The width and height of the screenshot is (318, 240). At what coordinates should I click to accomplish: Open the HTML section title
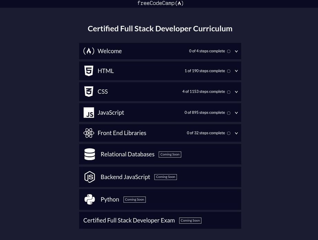(x=106, y=71)
